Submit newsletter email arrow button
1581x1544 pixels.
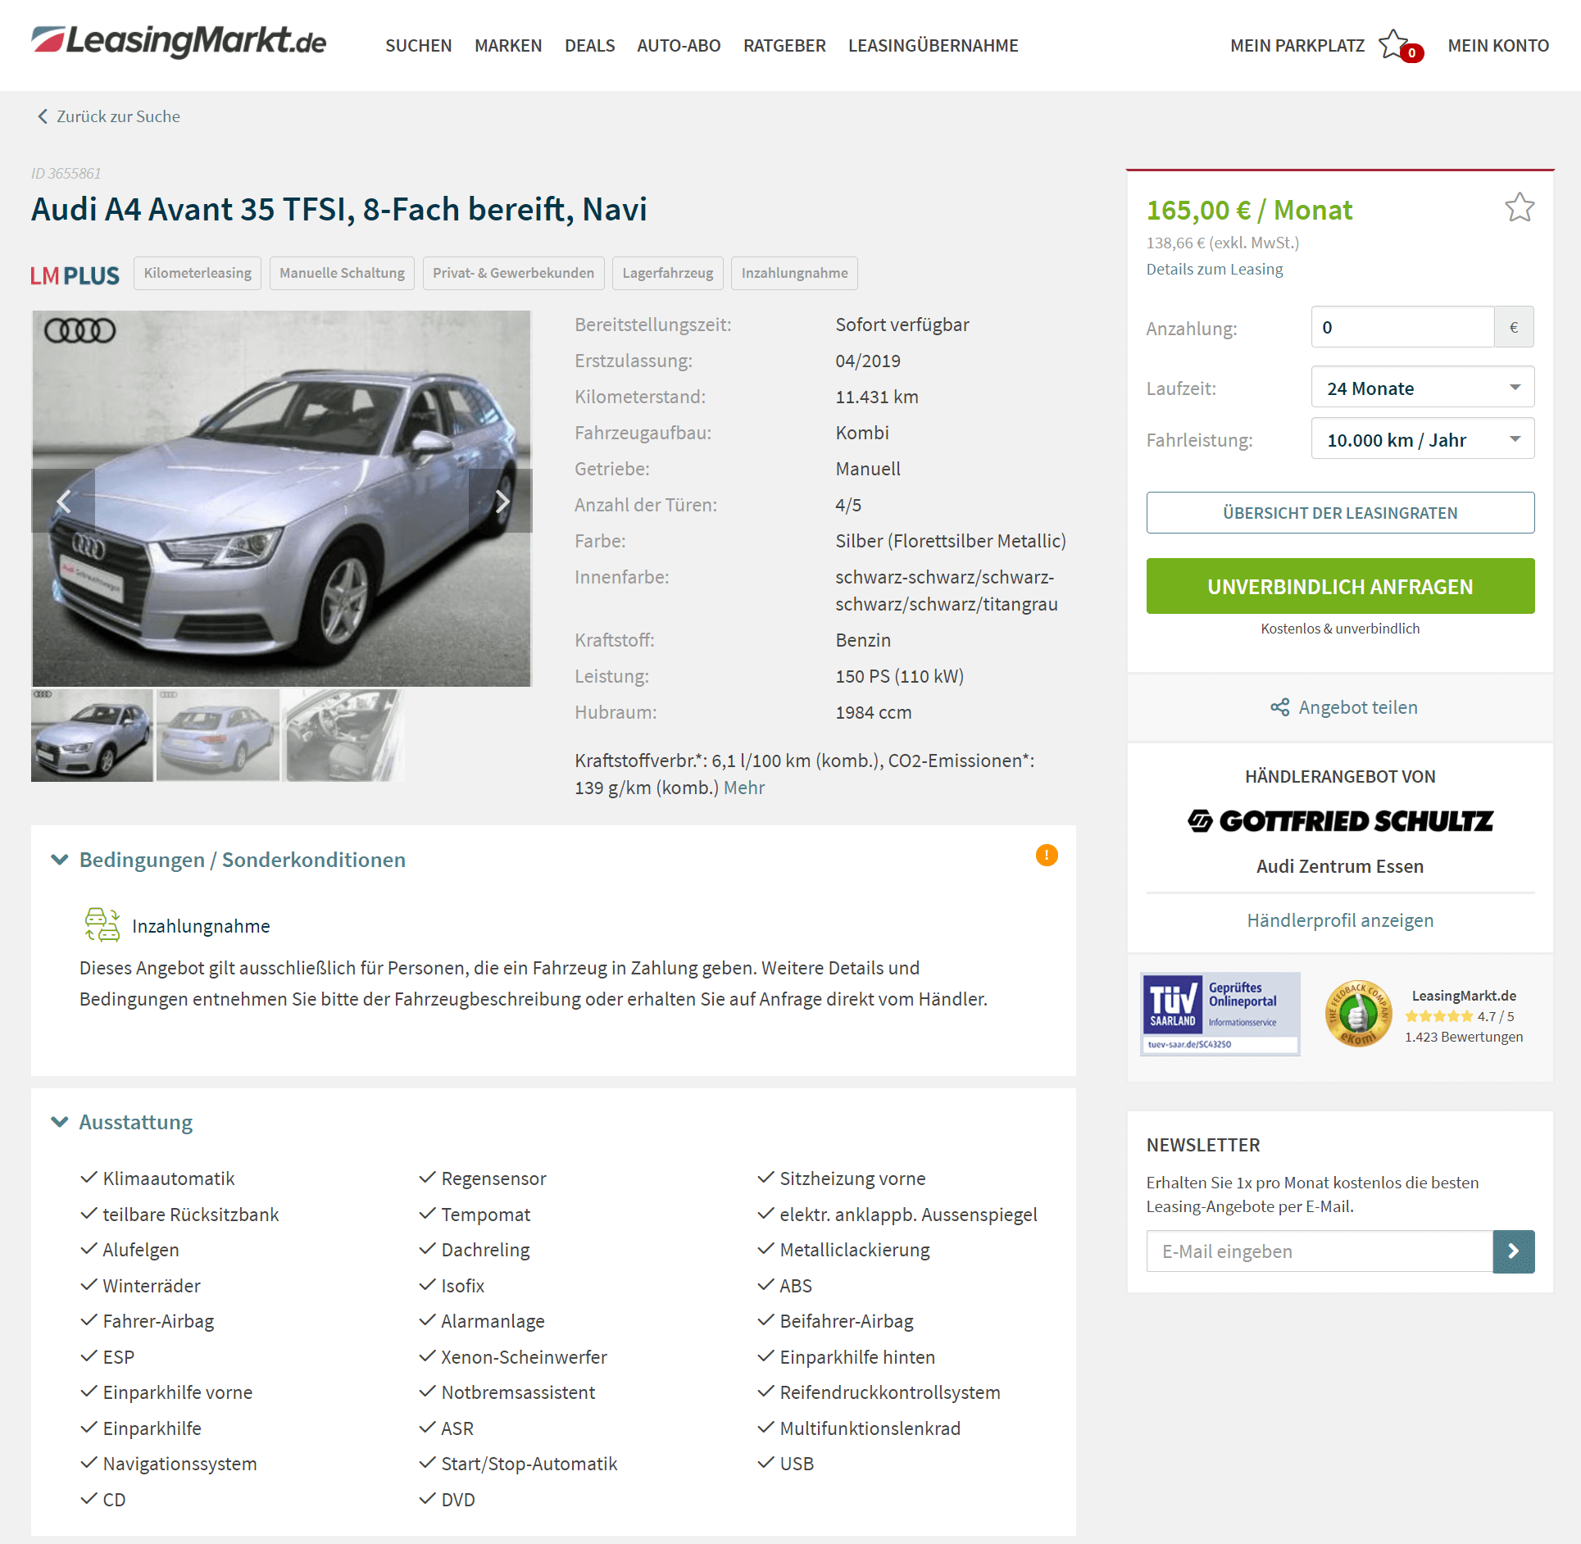coord(1513,1251)
